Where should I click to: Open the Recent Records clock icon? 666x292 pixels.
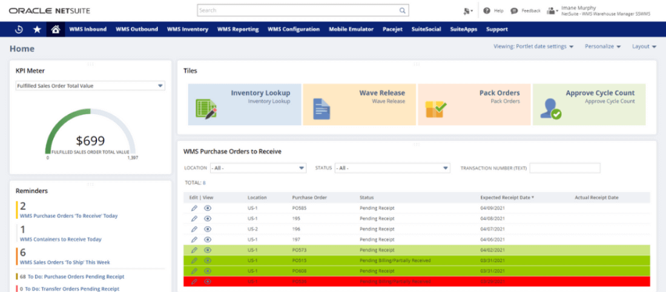[x=19, y=29]
